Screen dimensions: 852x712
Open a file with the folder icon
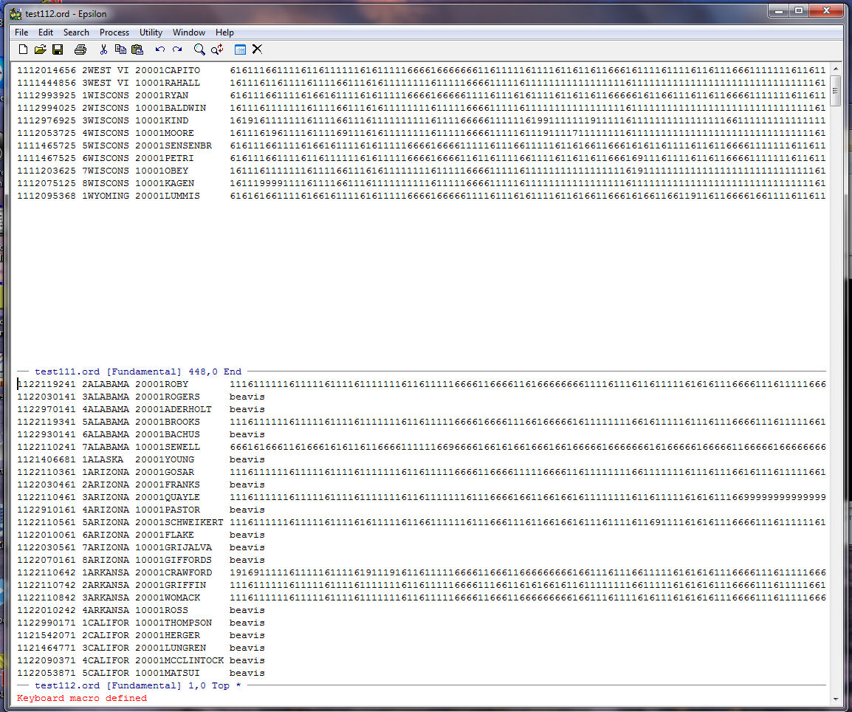tap(40, 49)
